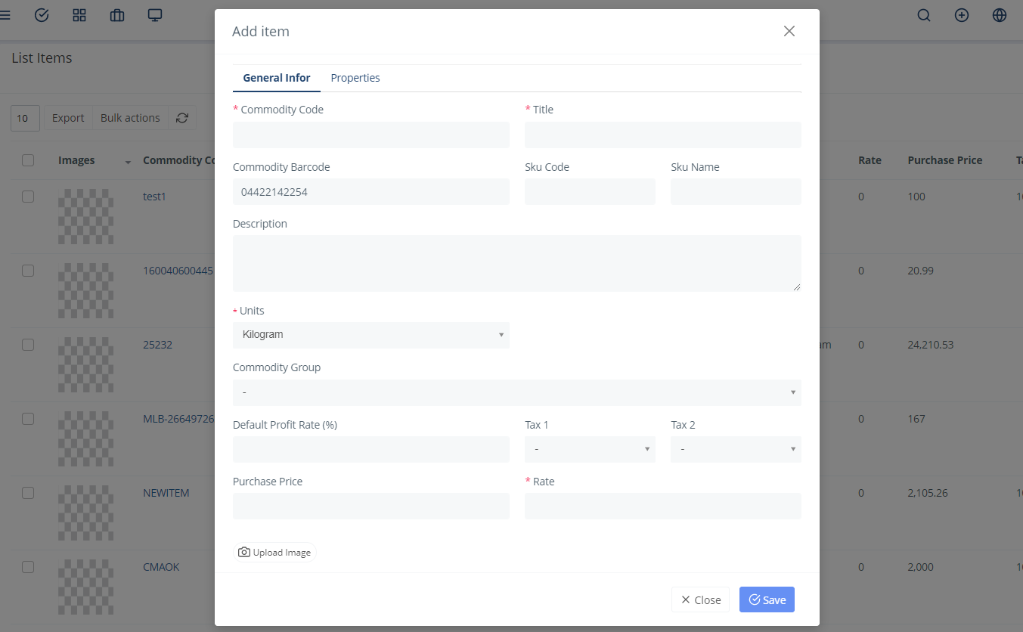Select the checkbox for the NEWITEM row
Image resolution: width=1023 pixels, height=632 pixels.
click(28, 492)
